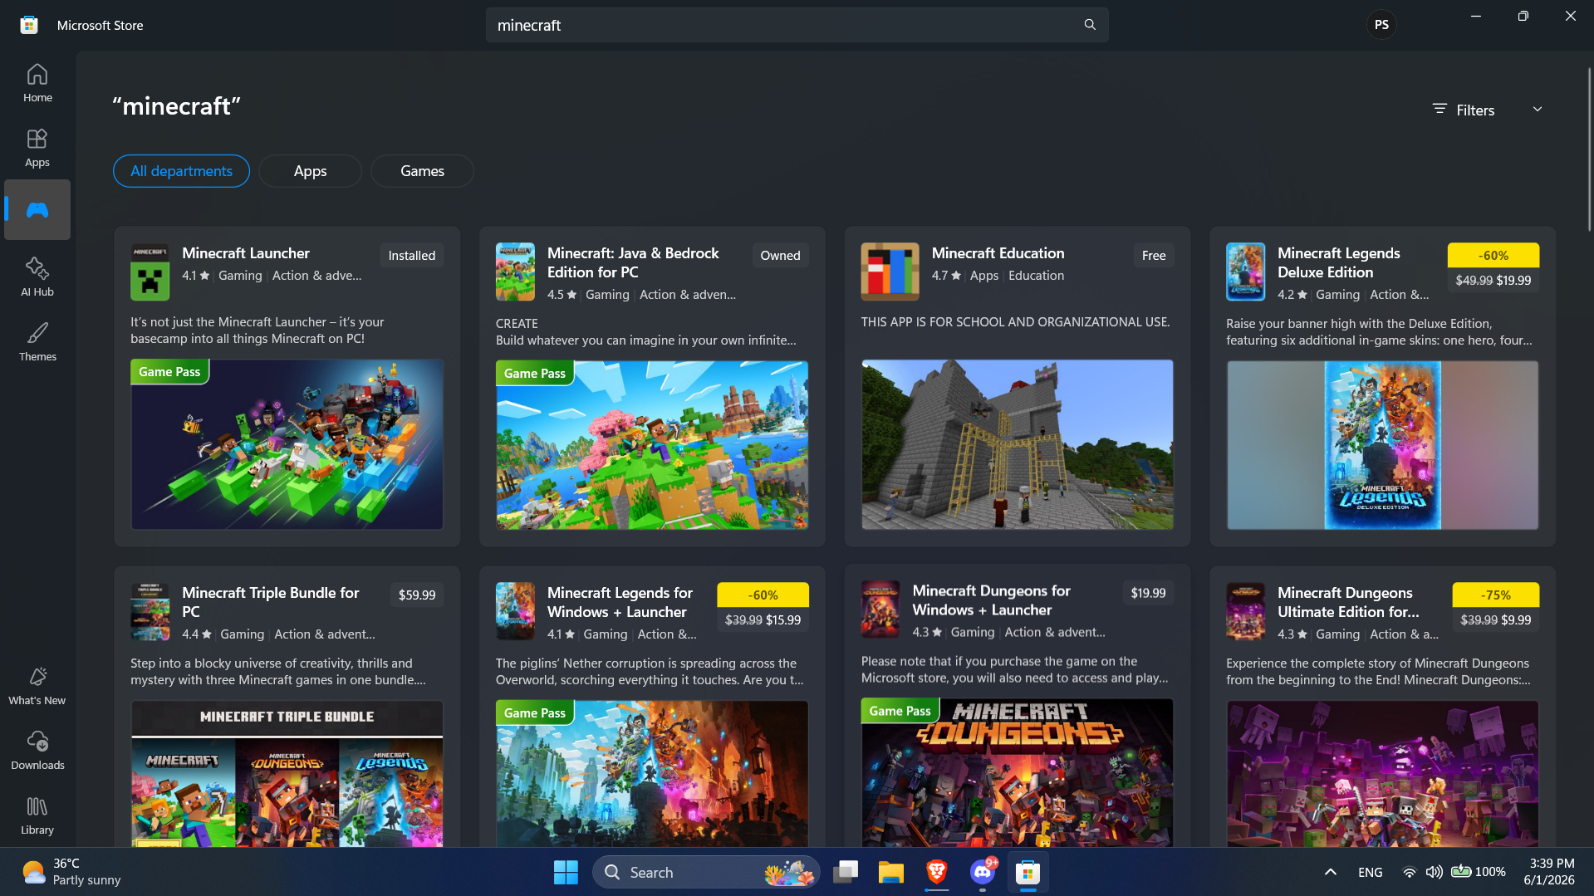Launch Brave browser from taskbar
Screen dimensions: 1594x896
(937, 872)
